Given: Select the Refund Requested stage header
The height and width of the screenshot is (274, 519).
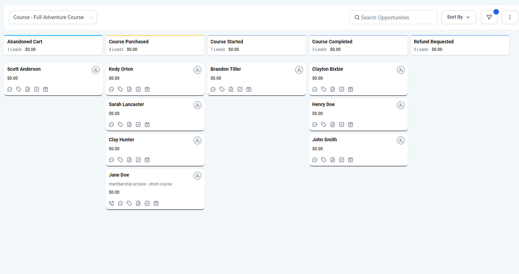Looking at the screenshot, I should click(x=459, y=45).
